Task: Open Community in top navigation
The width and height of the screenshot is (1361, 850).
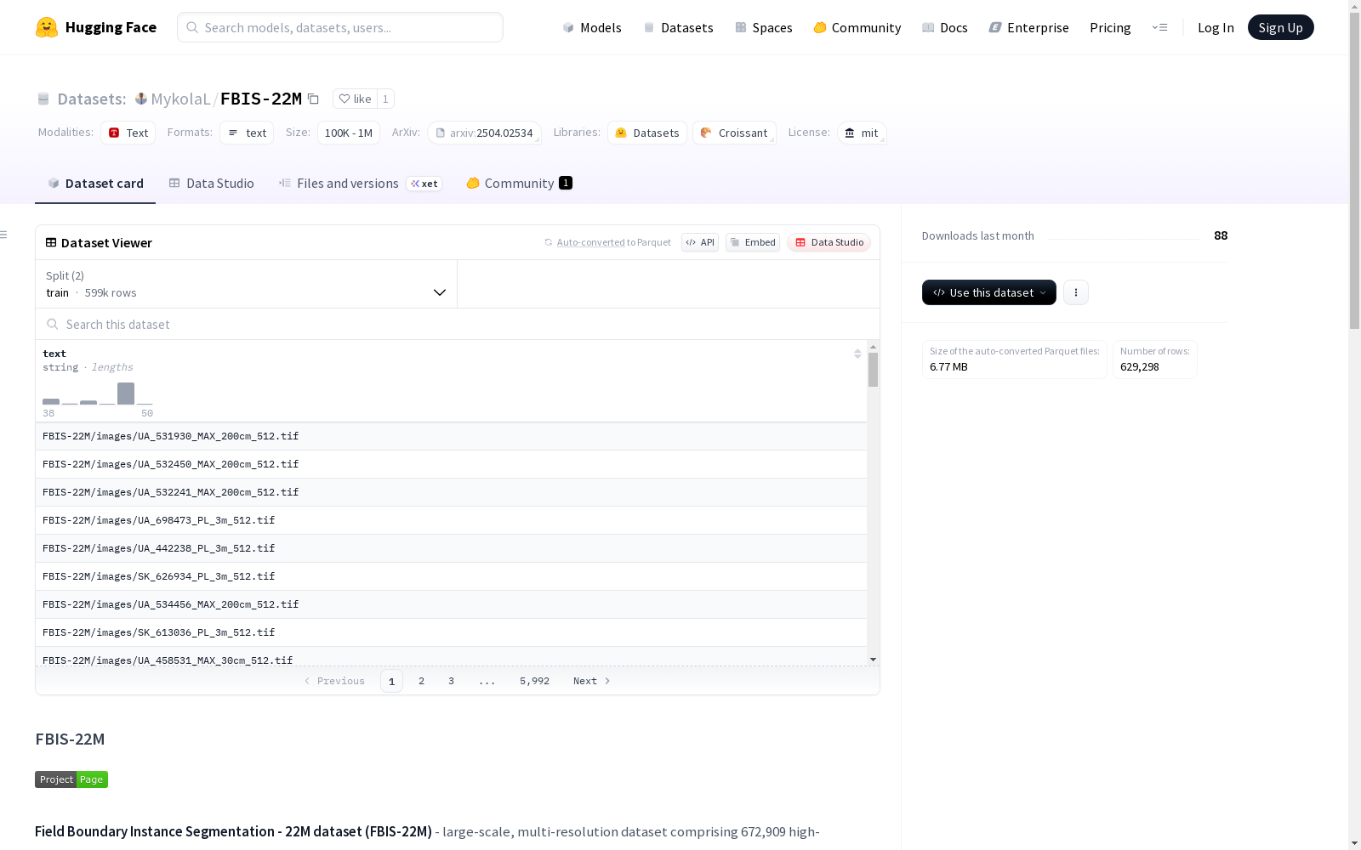Action: [857, 27]
